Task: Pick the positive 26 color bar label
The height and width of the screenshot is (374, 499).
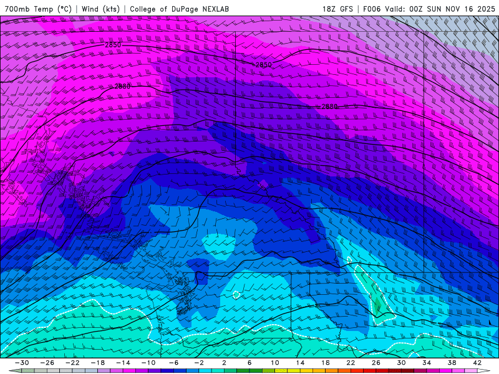Action: click(376, 363)
